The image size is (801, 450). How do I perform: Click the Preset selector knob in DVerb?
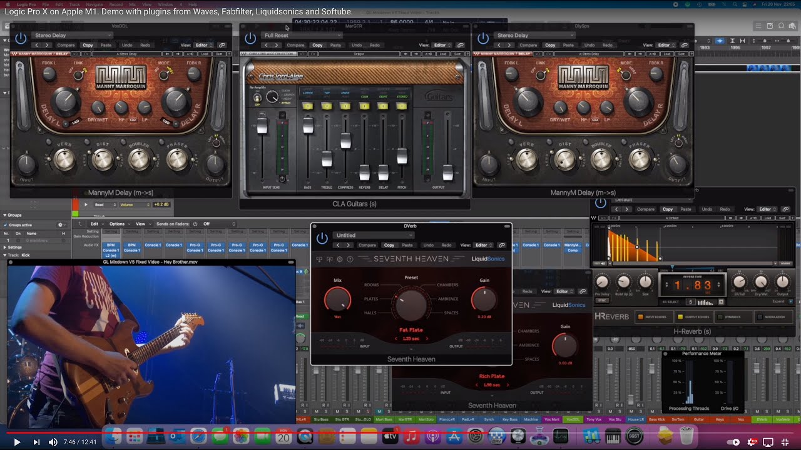(x=411, y=304)
